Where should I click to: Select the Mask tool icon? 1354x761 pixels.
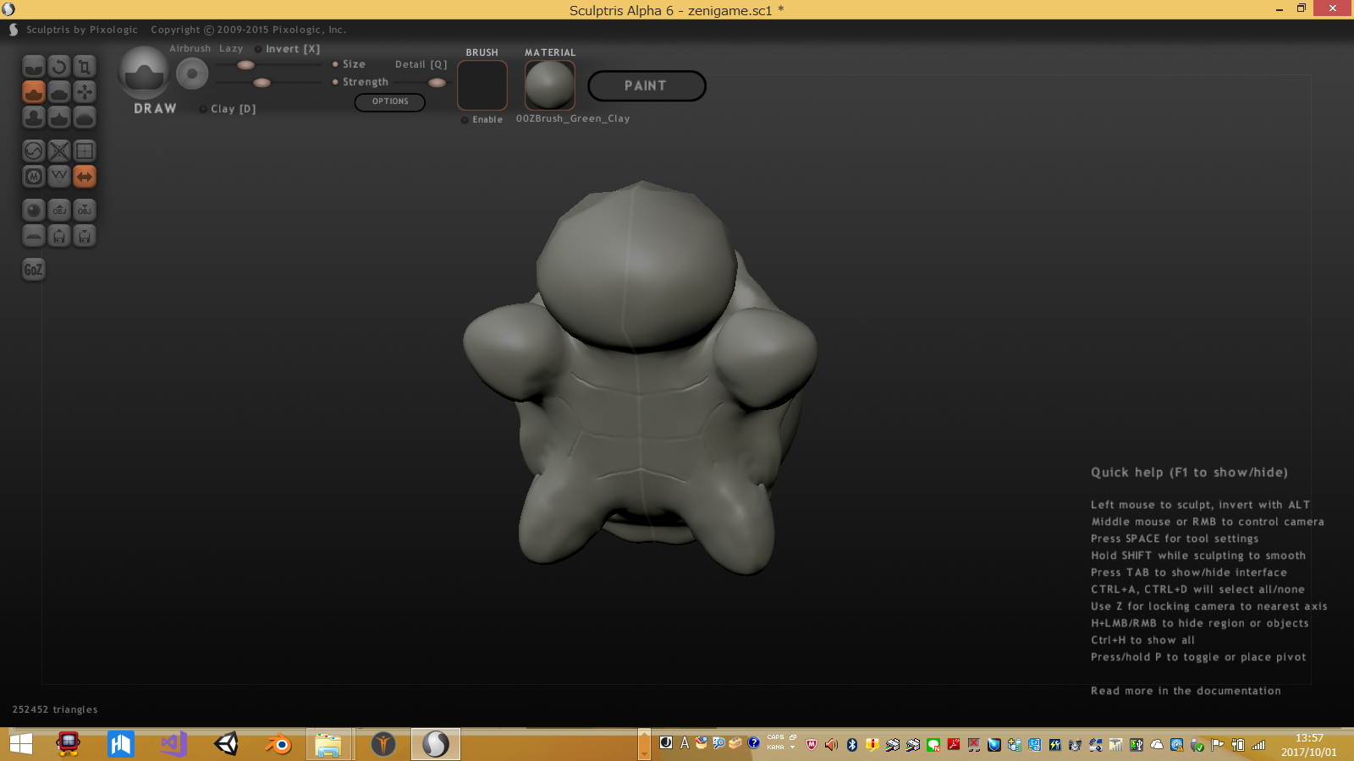click(34, 177)
